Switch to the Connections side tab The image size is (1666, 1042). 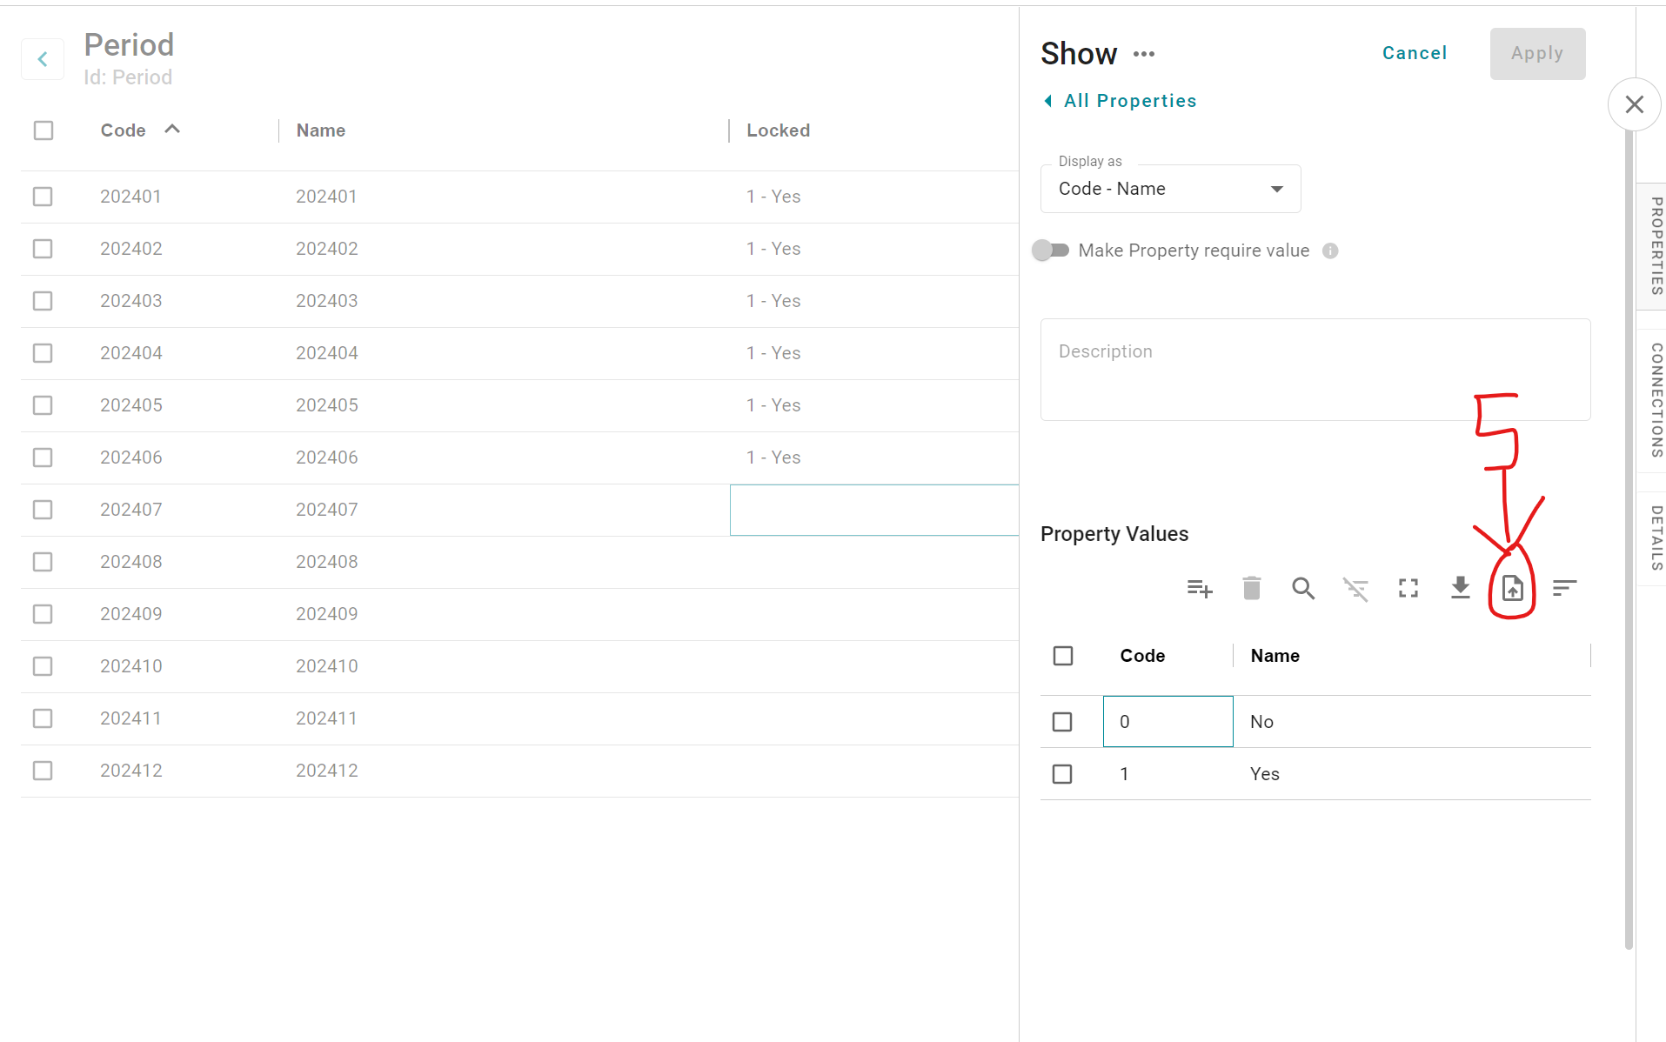[x=1656, y=400]
